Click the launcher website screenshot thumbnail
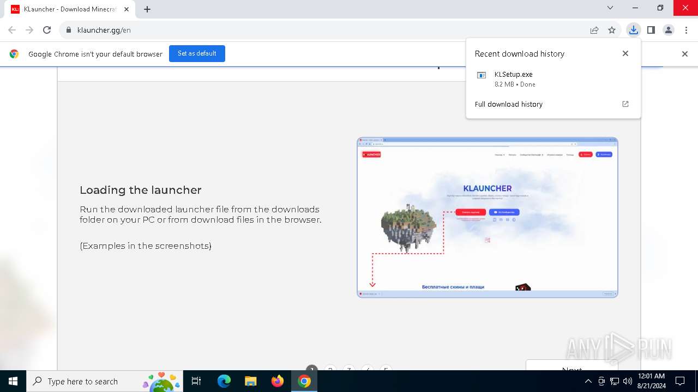Screen dimensions: 698x392 488,217
